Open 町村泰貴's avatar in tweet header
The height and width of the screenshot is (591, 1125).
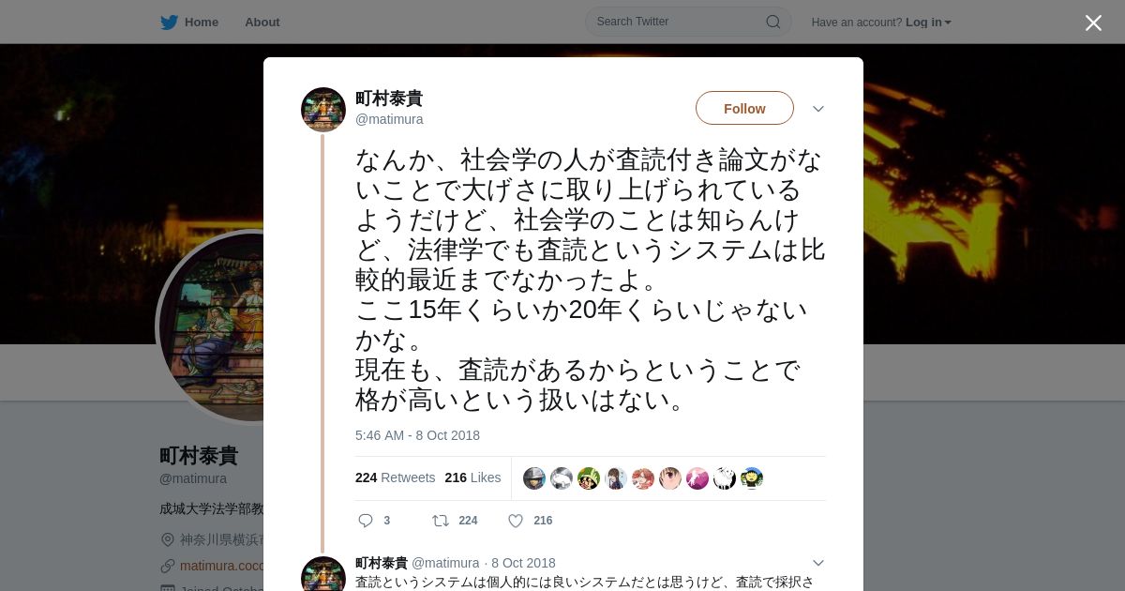coord(323,110)
